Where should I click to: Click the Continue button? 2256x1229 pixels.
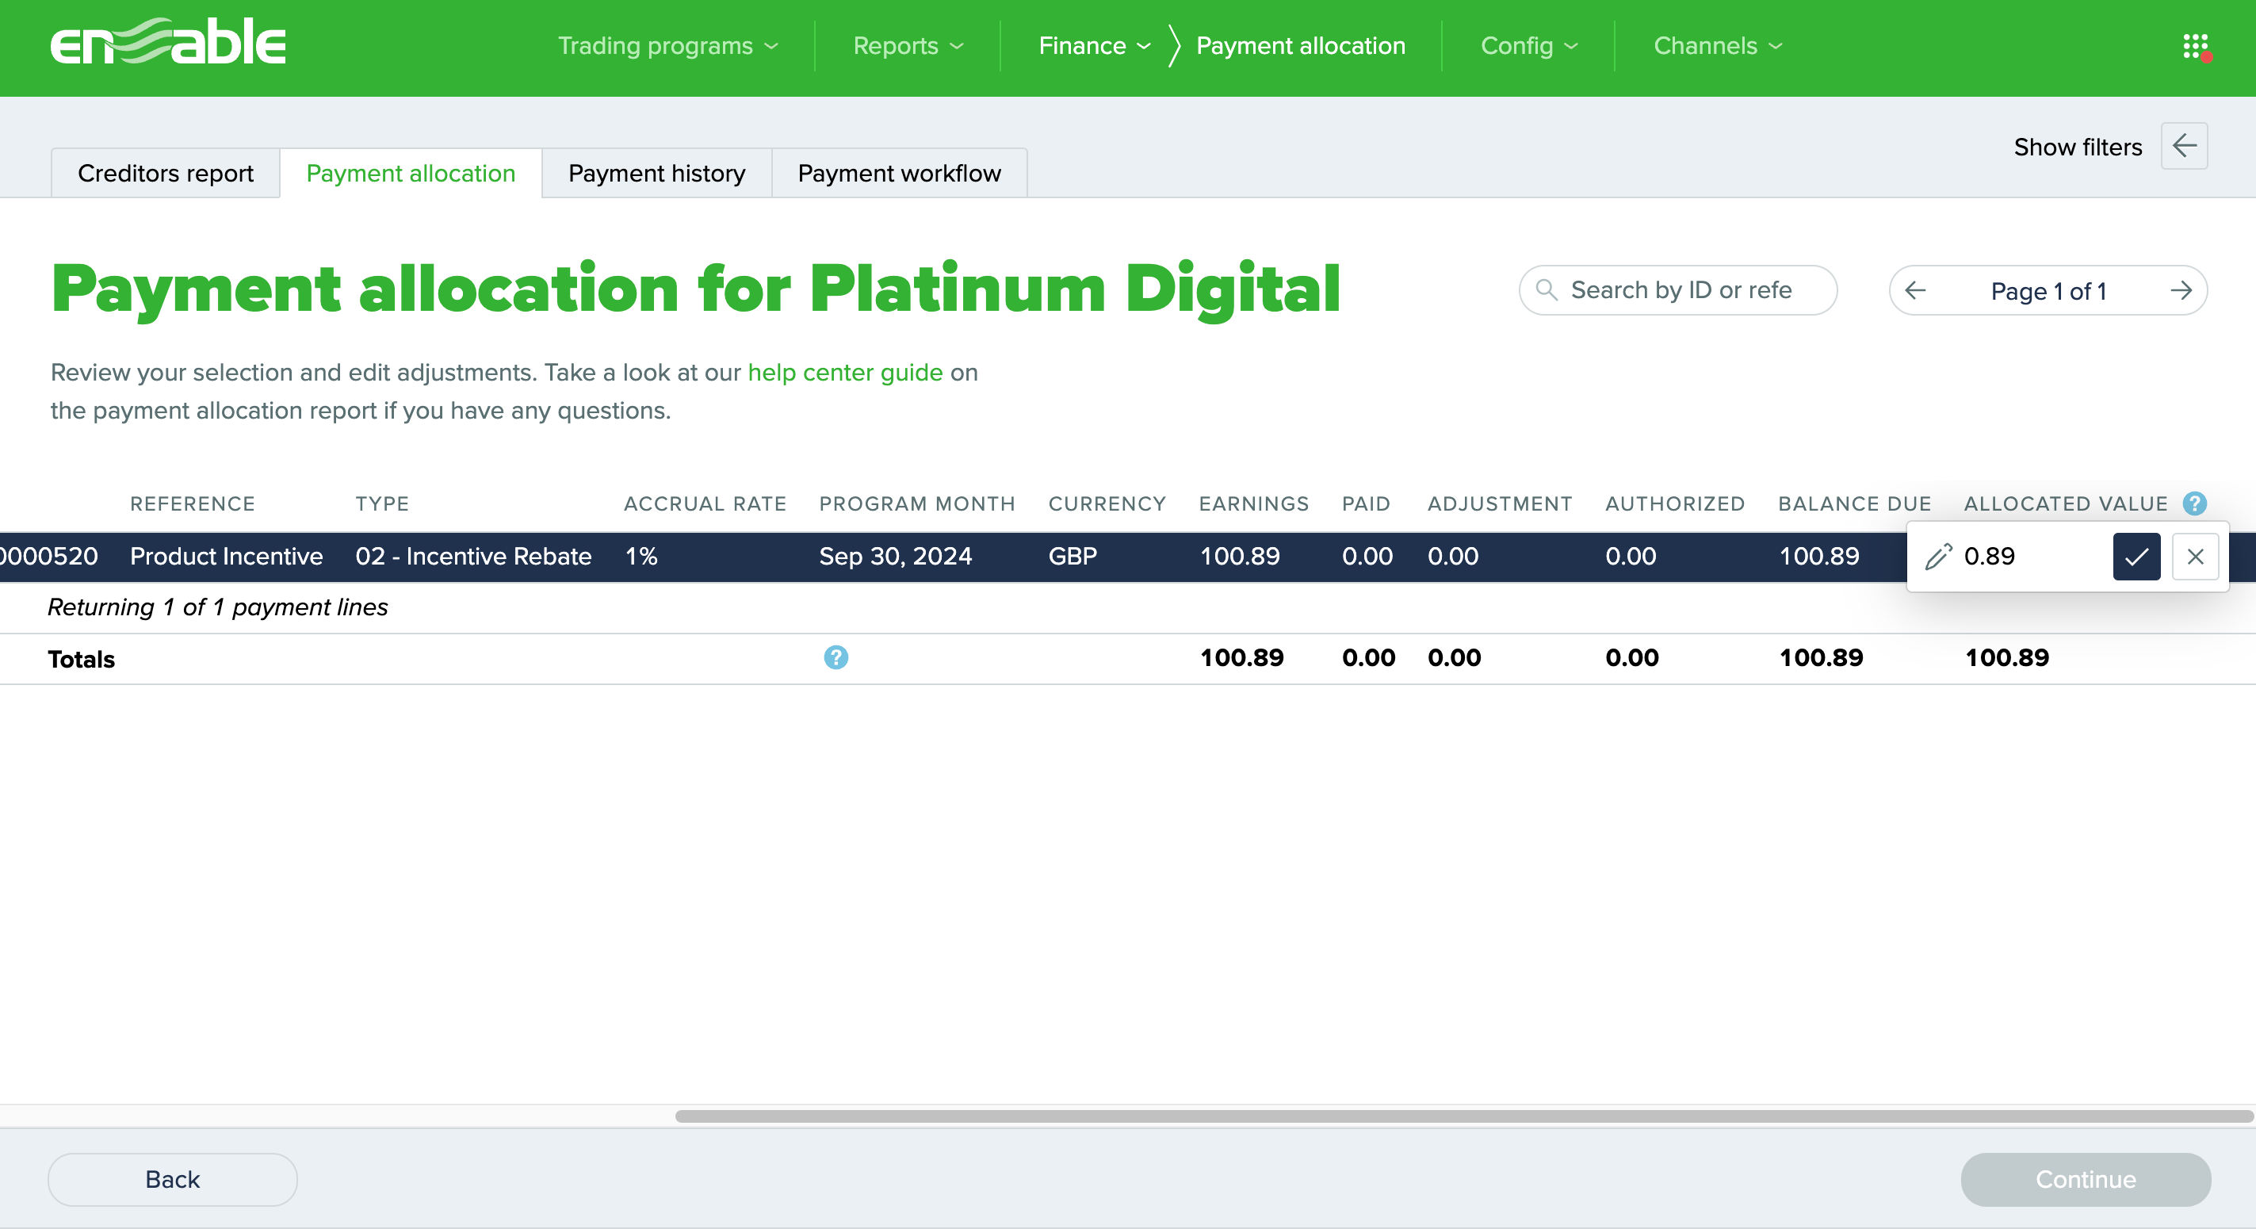pyautogui.click(x=2086, y=1179)
